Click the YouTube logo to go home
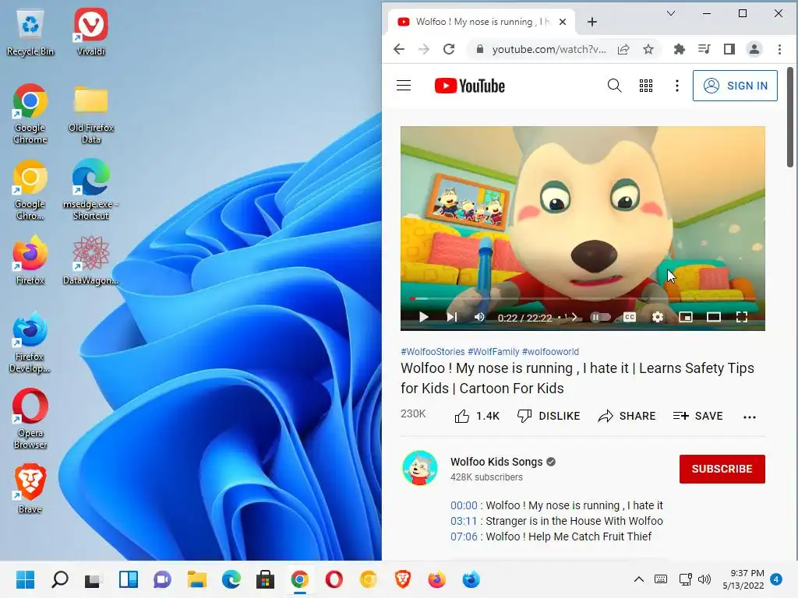798x598 pixels. click(x=470, y=86)
